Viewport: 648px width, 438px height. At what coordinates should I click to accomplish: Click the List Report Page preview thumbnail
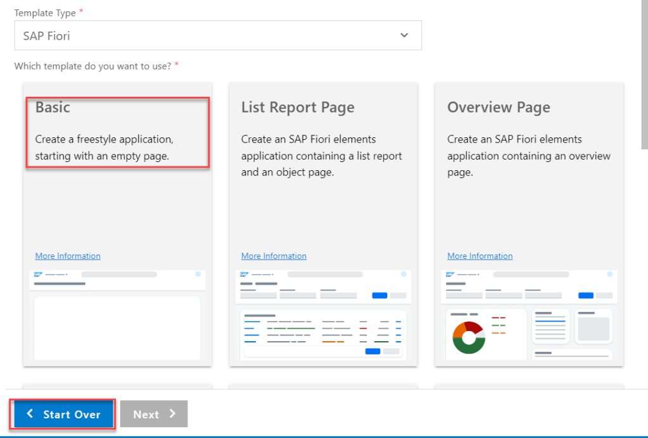point(323,315)
